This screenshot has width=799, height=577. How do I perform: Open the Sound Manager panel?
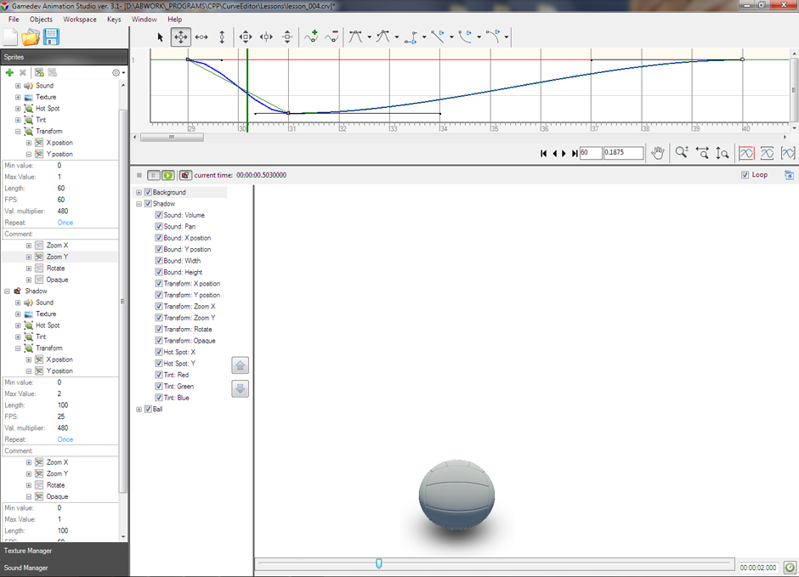[26, 568]
